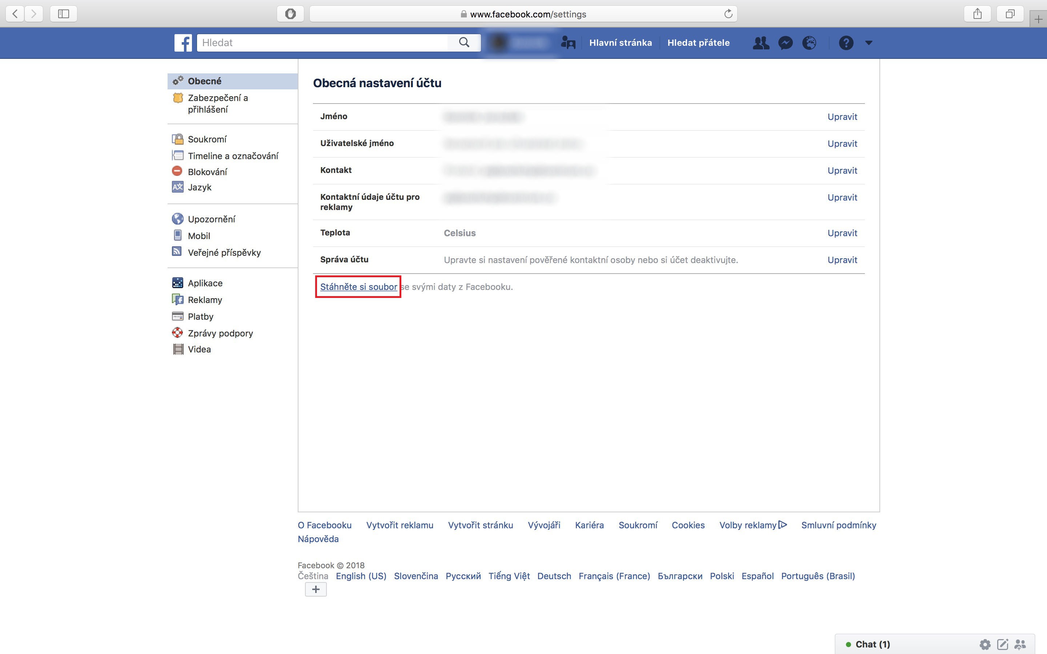Click the Stáhněte si soubor link
1047x654 pixels.
pyautogui.click(x=358, y=287)
